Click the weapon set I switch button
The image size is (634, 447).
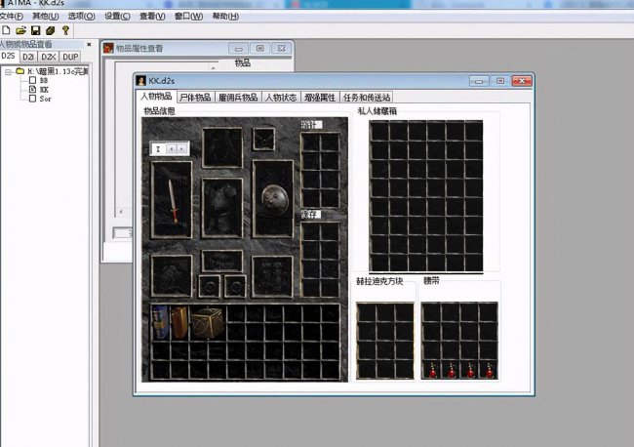click(x=158, y=149)
